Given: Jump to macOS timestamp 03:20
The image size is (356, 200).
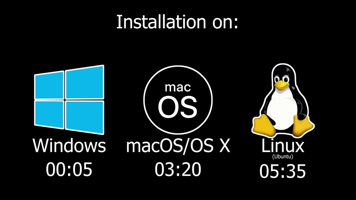Looking at the screenshot, I should (x=178, y=170).
